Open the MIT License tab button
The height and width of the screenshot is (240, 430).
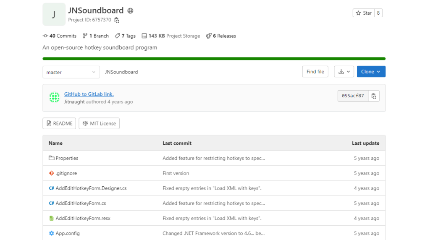coord(99,123)
